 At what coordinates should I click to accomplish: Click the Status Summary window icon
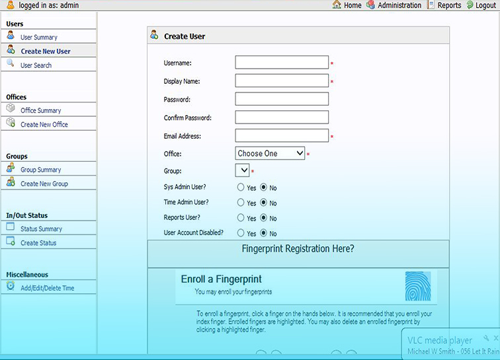[11, 227]
